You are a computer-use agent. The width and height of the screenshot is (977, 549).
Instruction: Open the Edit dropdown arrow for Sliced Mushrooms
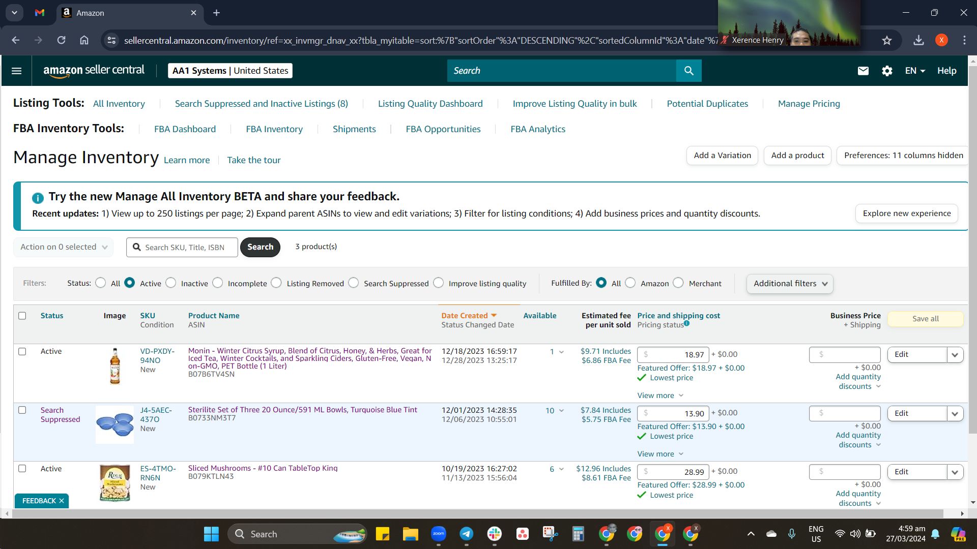click(955, 472)
